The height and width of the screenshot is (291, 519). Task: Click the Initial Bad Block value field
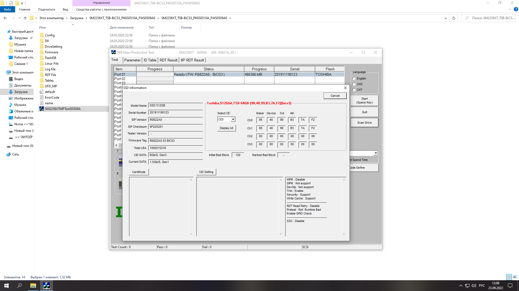(238, 155)
